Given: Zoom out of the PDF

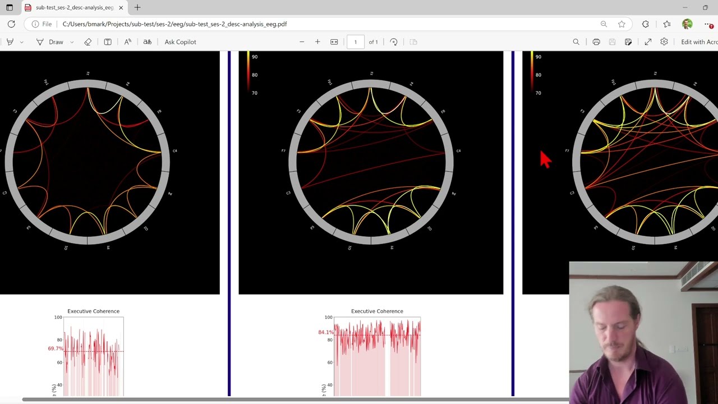Looking at the screenshot, I should (302, 42).
